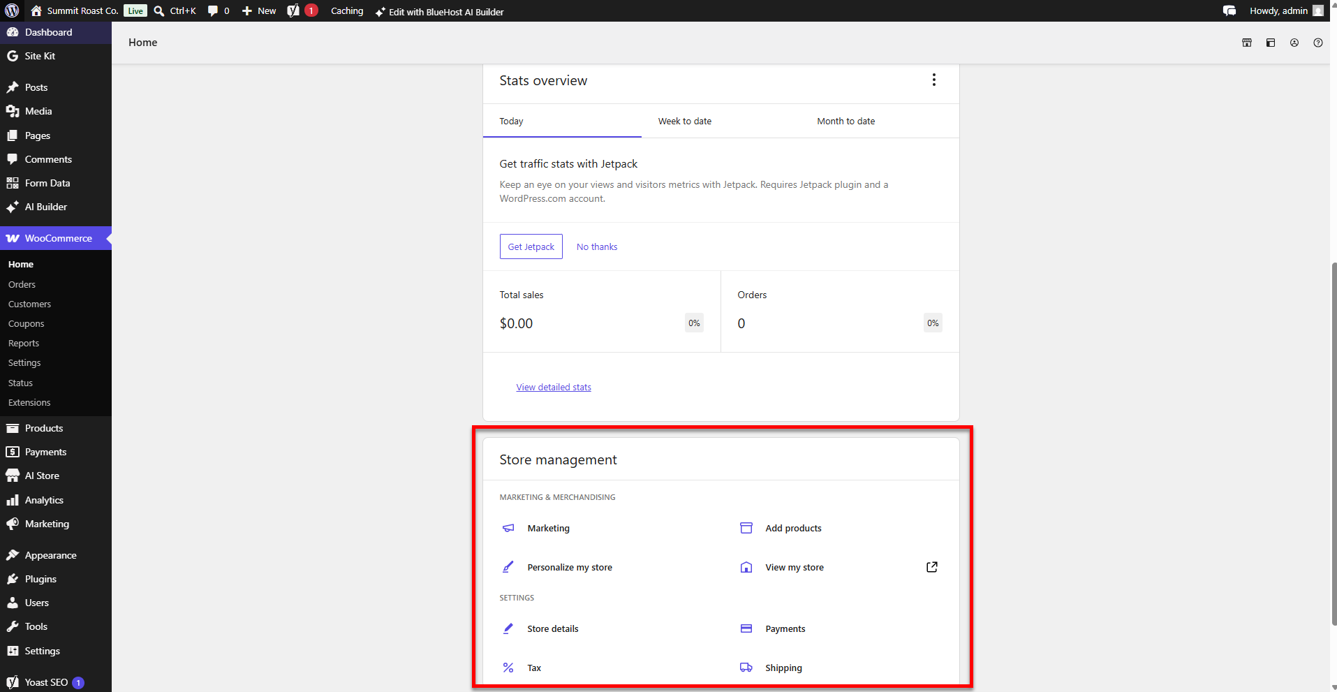The image size is (1337, 692).
Task: Switch to Month to date tab
Action: click(x=880, y=121)
